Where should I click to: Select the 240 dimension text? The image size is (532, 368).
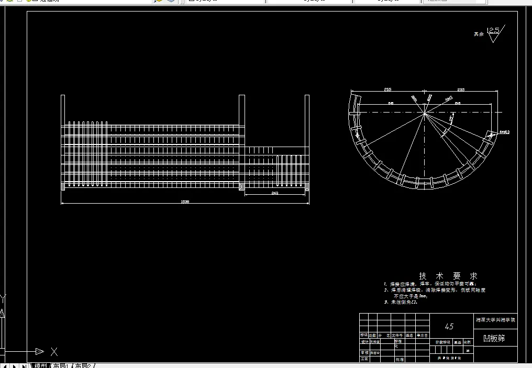[275, 193]
